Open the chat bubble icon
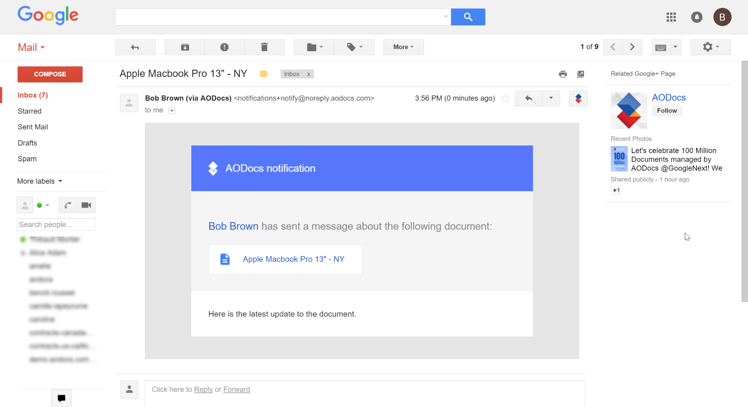The width and height of the screenshot is (748, 407). 61,398
